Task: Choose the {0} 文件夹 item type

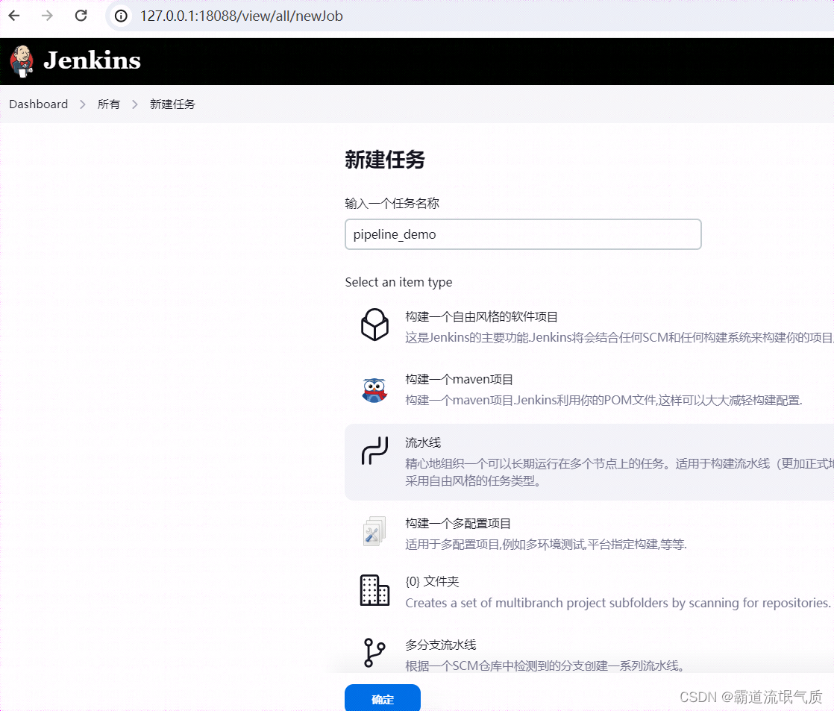Action: tap(432, 581)
